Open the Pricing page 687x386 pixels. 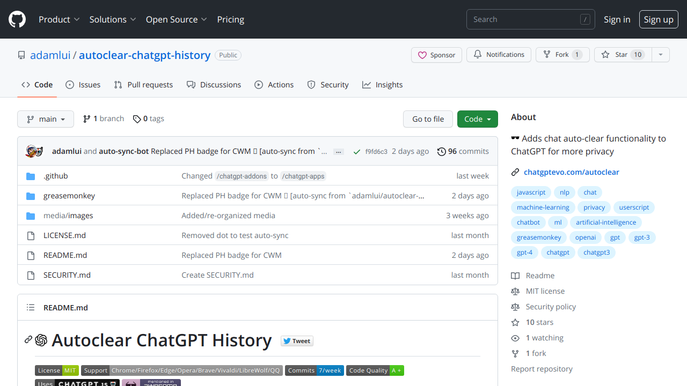point(231,19)
